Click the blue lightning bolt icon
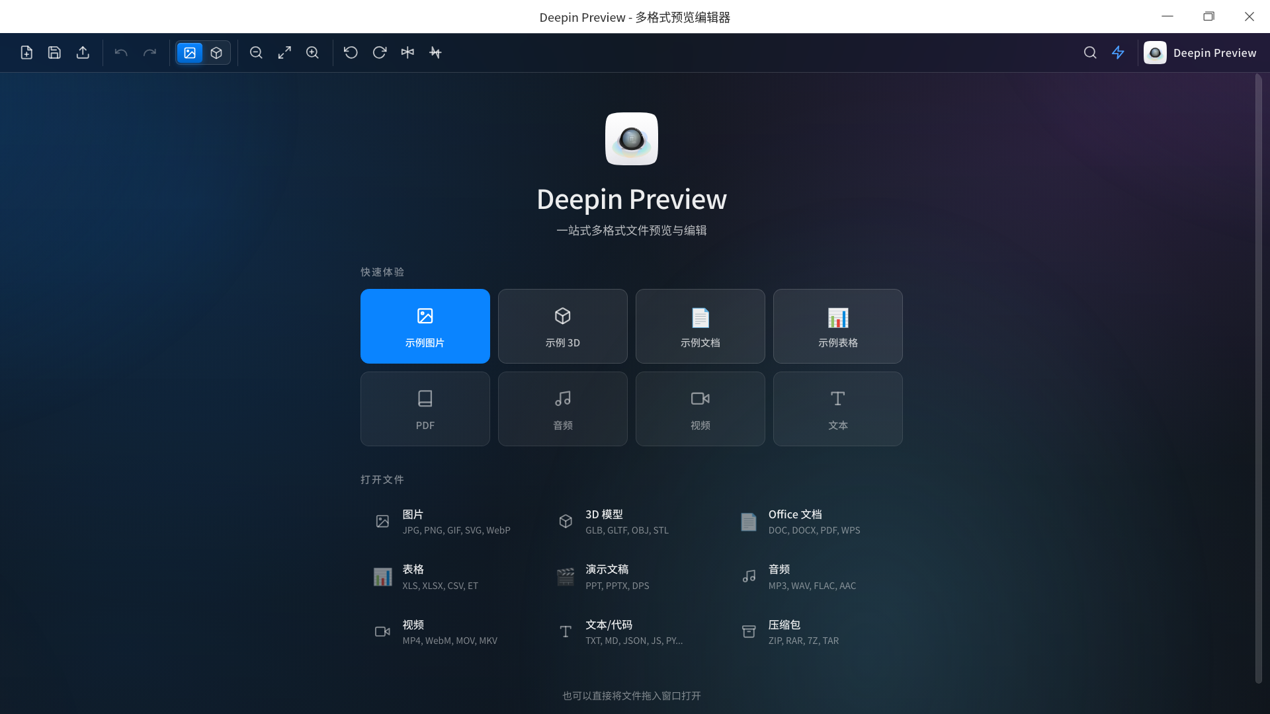1270x714 pixels. tap(1118, 53)
